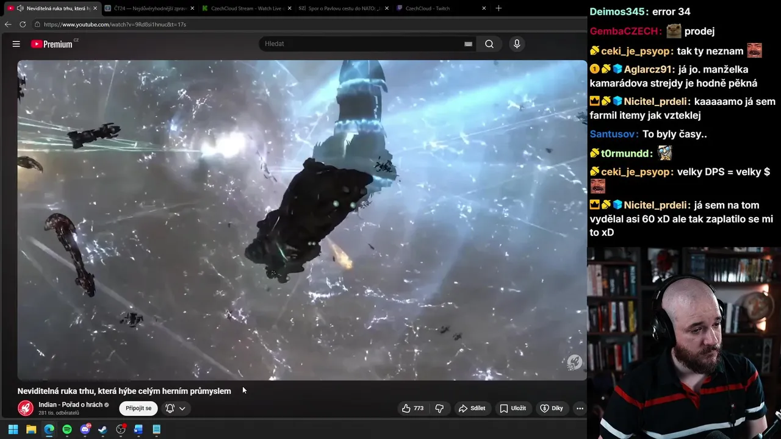Open Indian channel avatar
The image size is (781, 439).
pyautogui.click(x=26, y=408)
